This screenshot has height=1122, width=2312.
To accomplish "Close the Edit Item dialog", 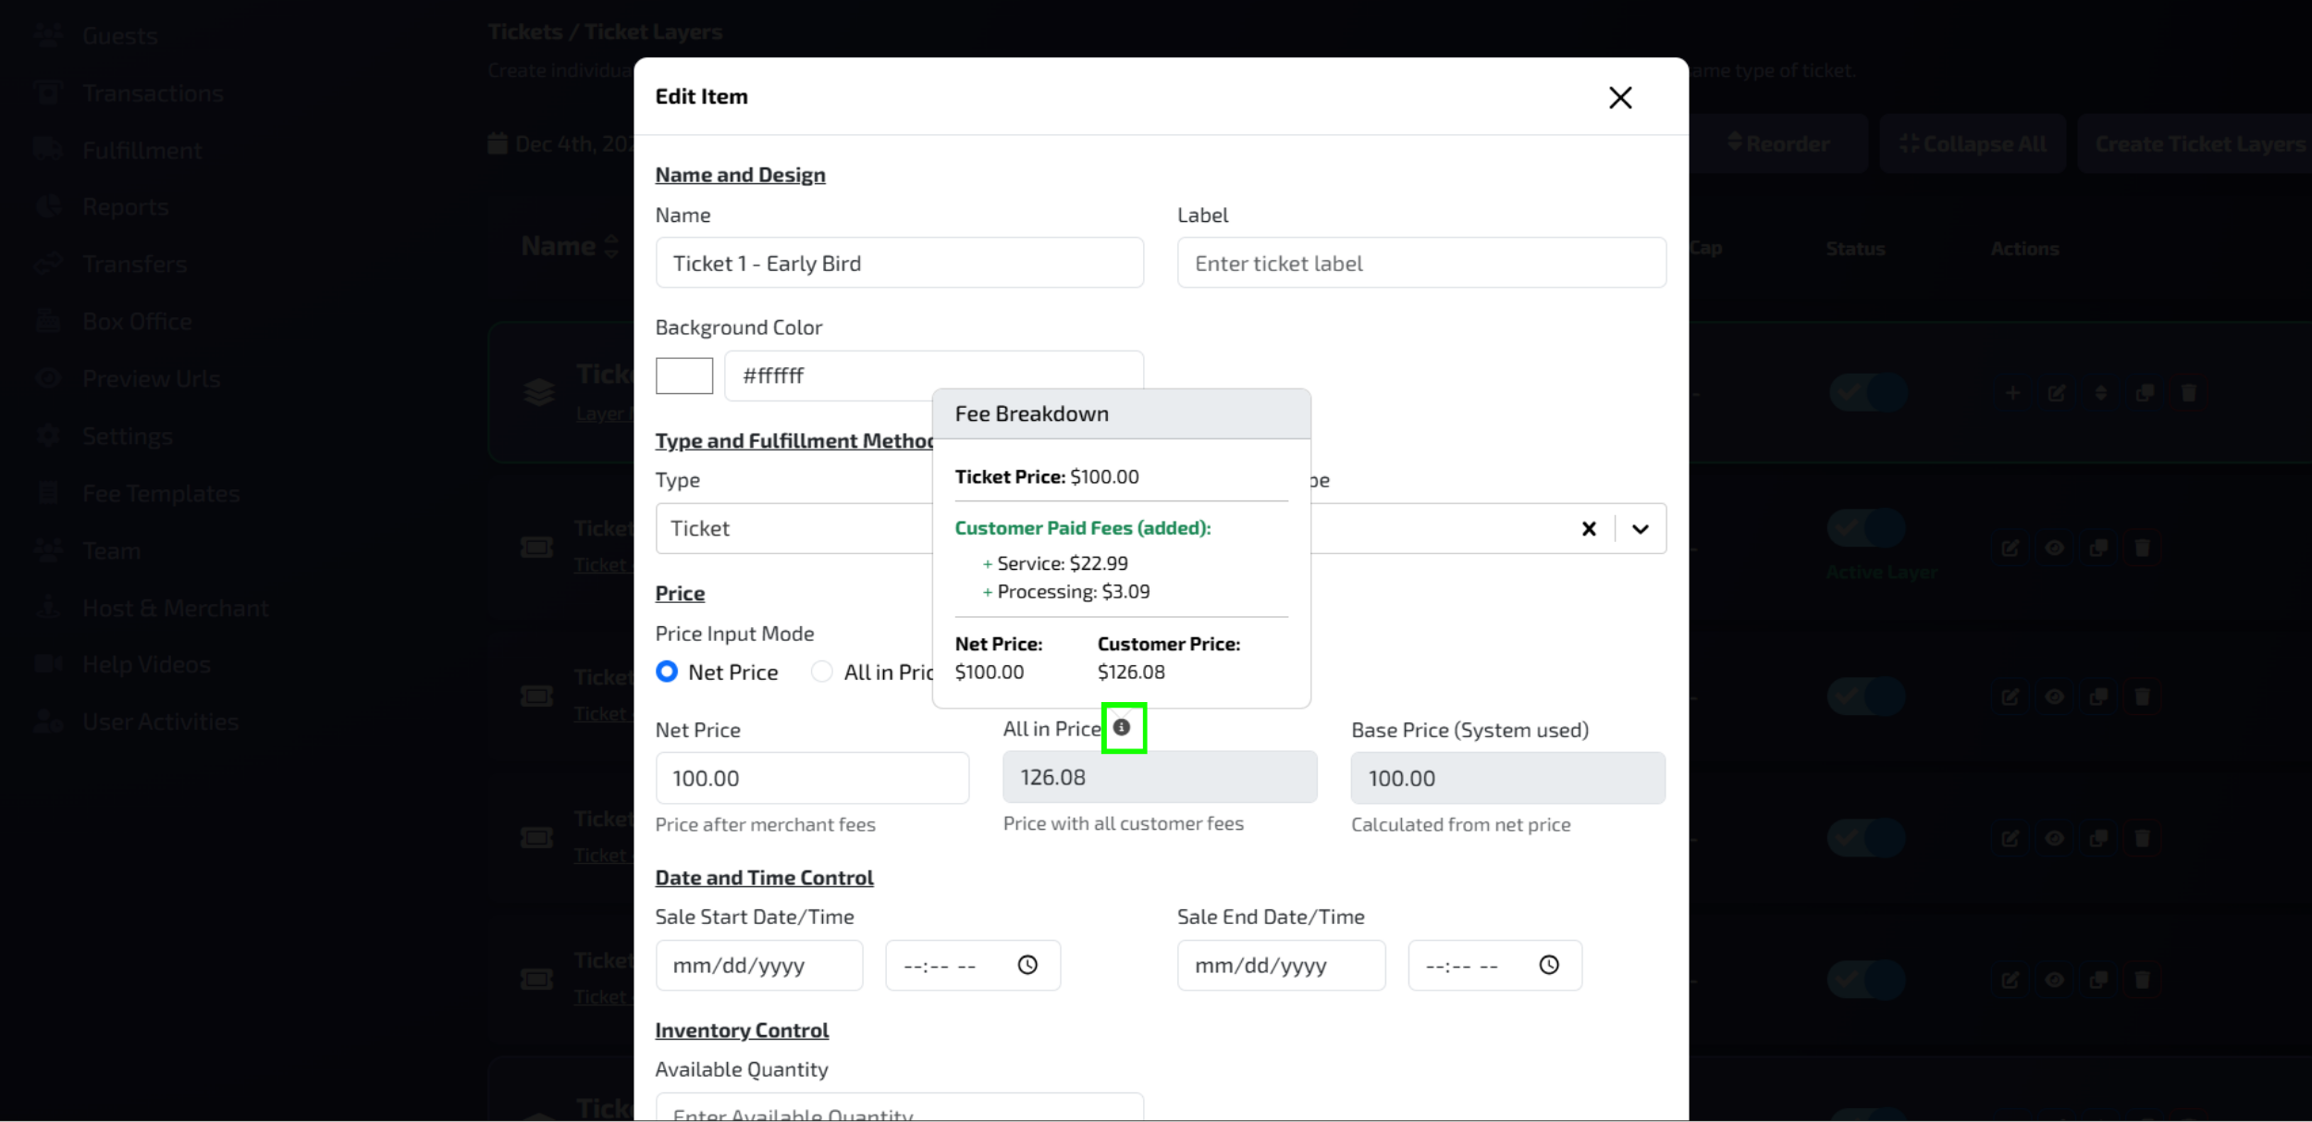I will point(1620,97).
